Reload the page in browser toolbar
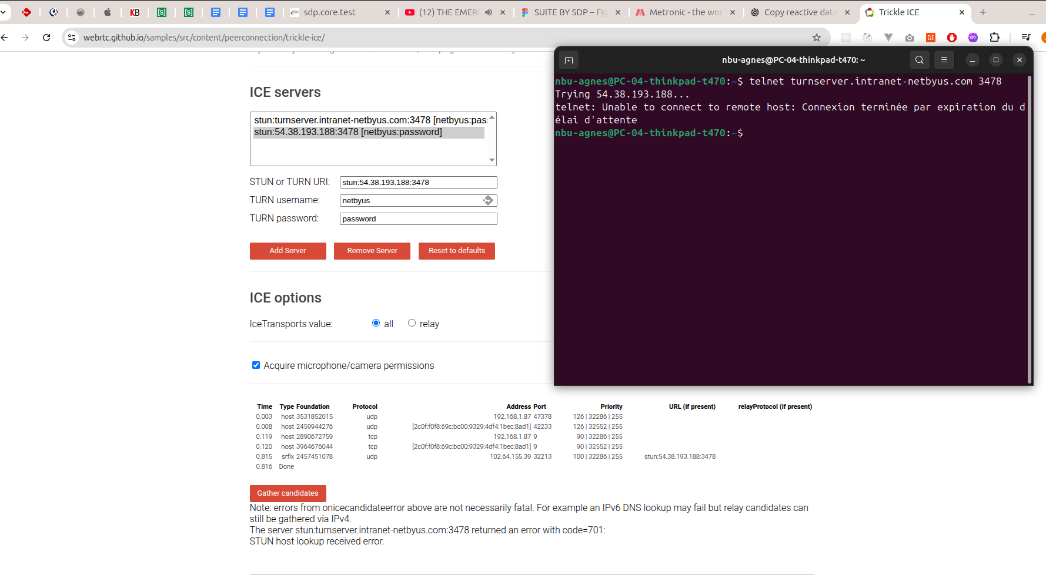1046x585 pixels. tap(46, 38)
